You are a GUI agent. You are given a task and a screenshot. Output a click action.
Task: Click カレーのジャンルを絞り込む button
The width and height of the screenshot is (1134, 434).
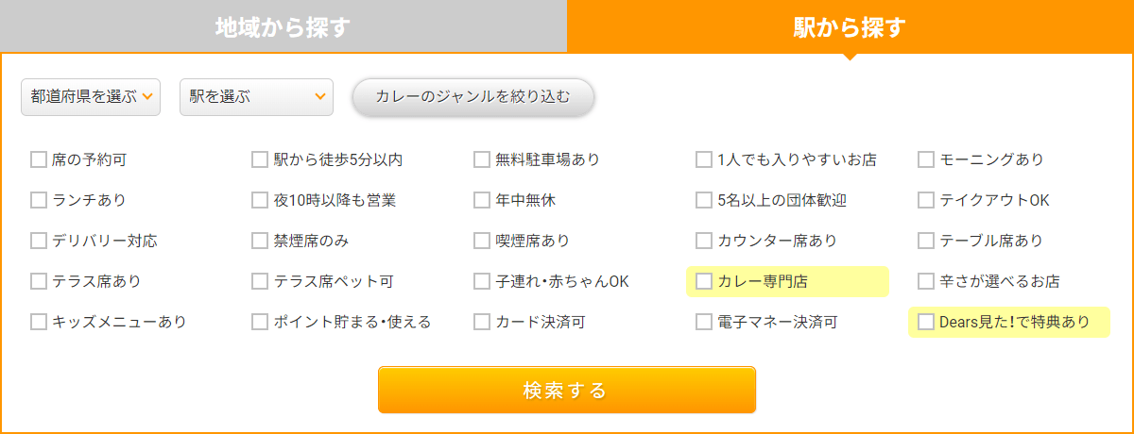[472, 96]
